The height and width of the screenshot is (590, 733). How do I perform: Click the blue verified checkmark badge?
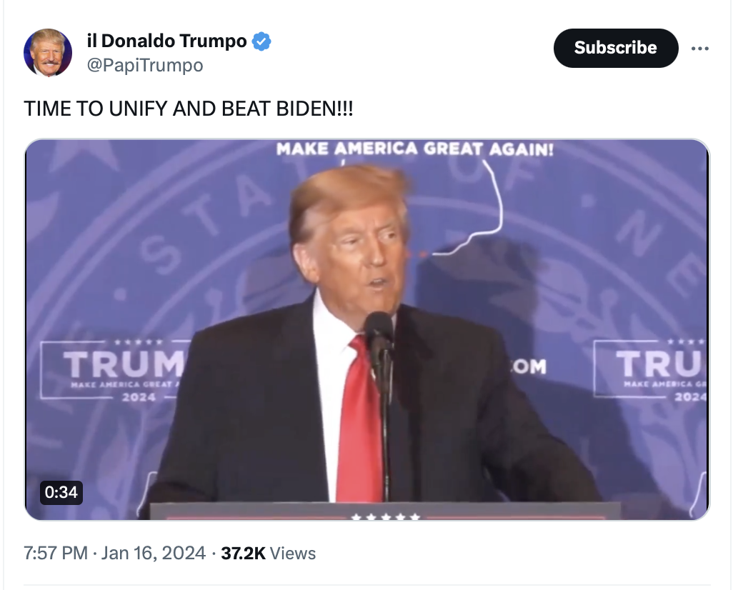click(x=262, y=41)
